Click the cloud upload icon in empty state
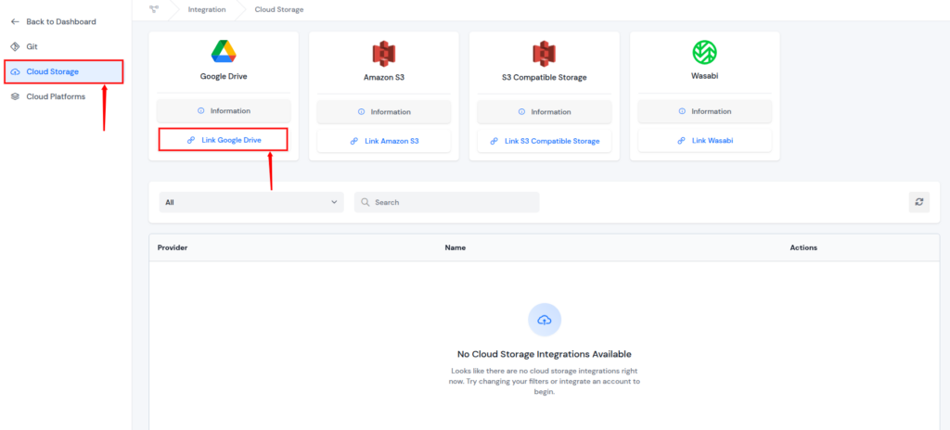 click(545, 320)
